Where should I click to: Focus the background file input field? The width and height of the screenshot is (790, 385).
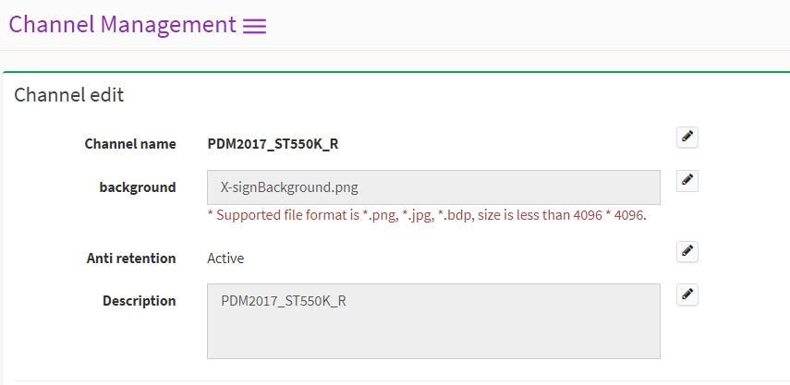[433, 187]
